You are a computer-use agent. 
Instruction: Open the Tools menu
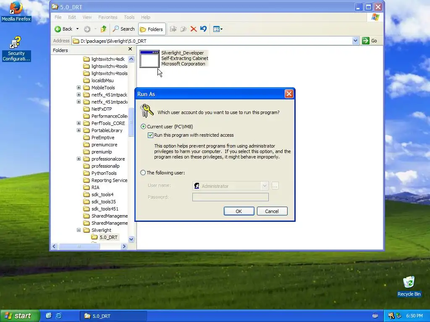coord(129,17)
